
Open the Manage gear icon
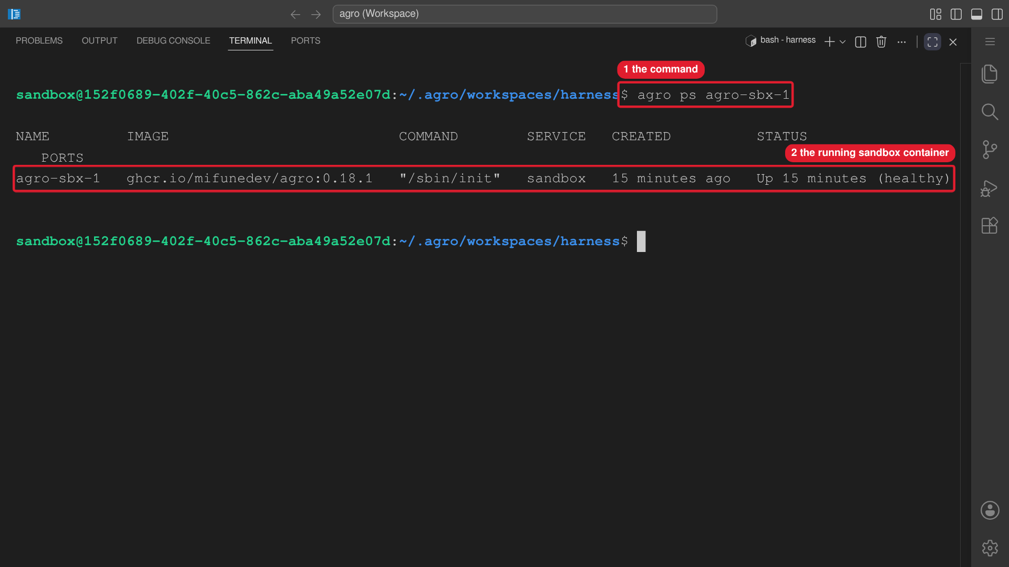(x=990, y=548)
